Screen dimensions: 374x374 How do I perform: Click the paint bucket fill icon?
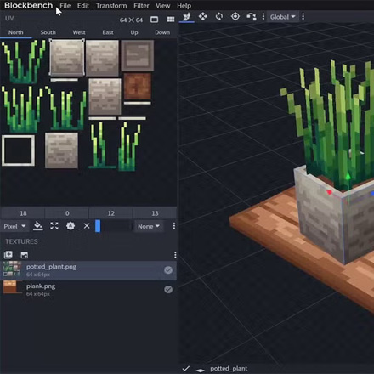click(38, 226)
